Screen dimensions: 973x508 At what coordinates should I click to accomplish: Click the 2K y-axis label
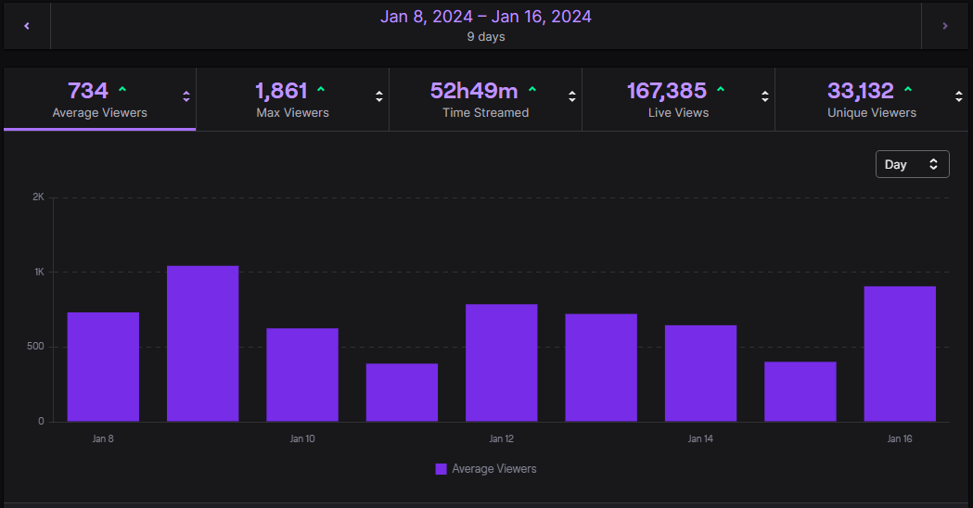38,197
